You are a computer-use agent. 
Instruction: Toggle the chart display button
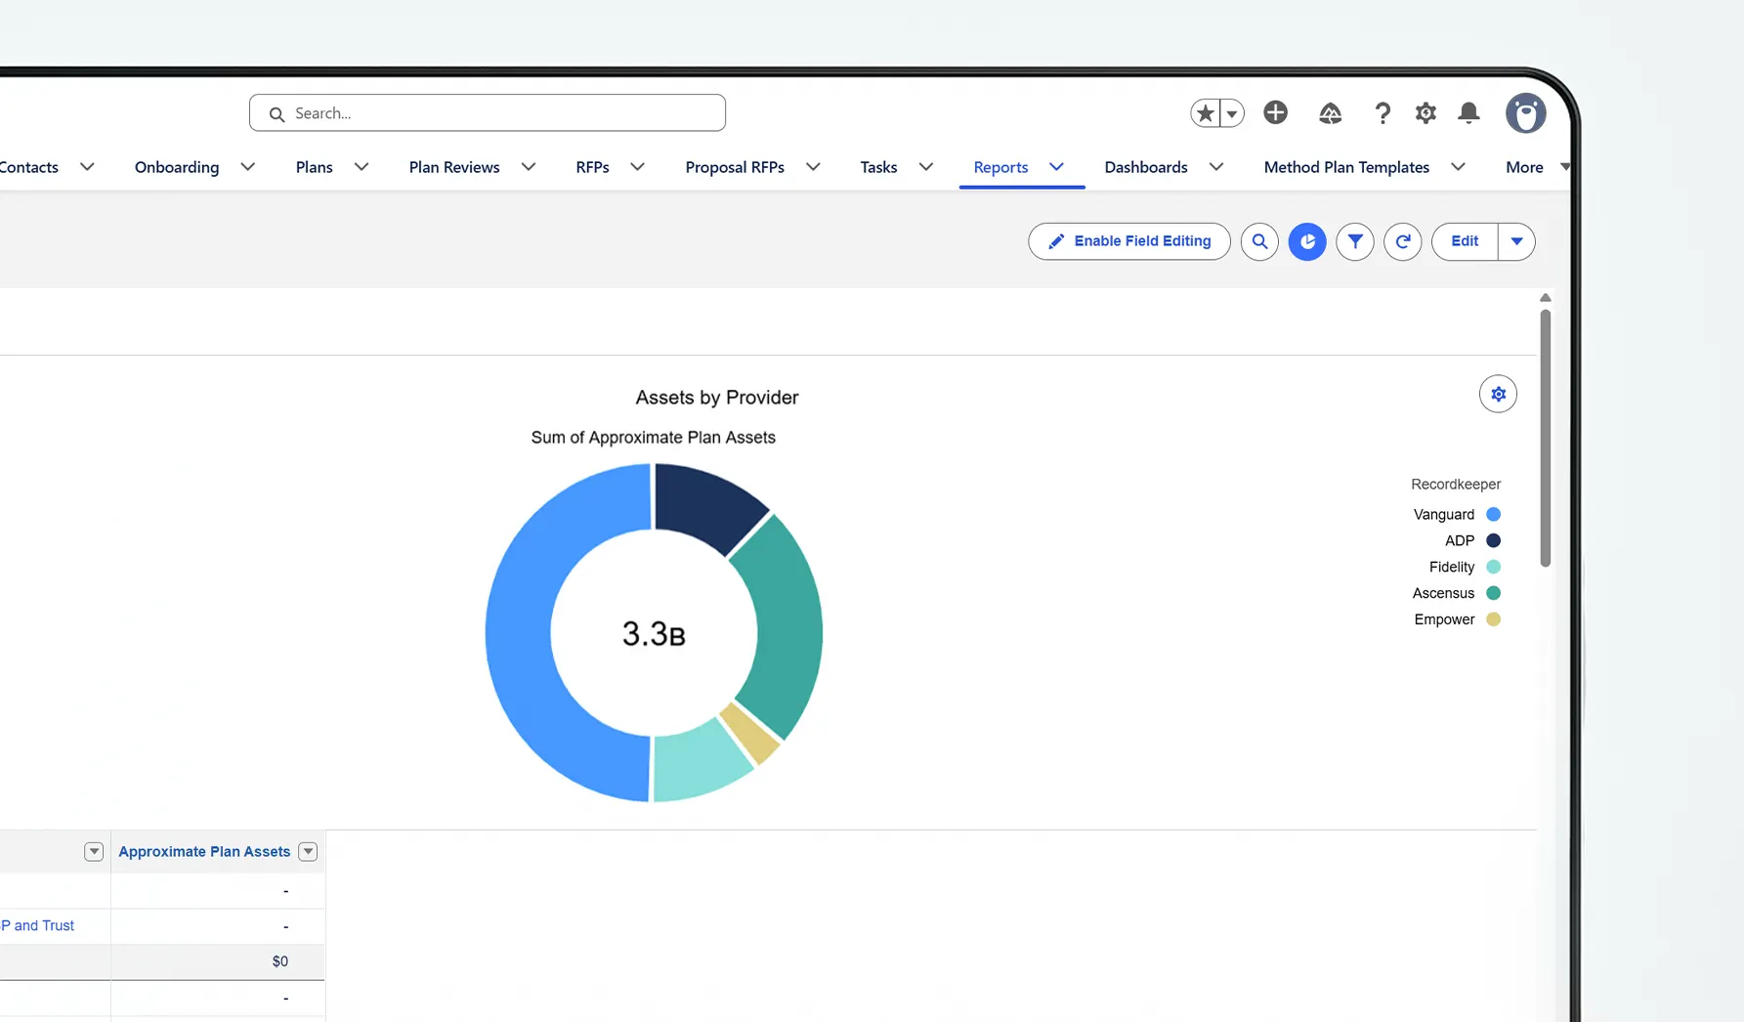coord(1307,241)
